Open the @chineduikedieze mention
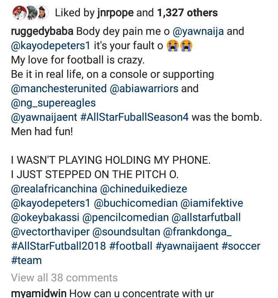 coord(144,189)
